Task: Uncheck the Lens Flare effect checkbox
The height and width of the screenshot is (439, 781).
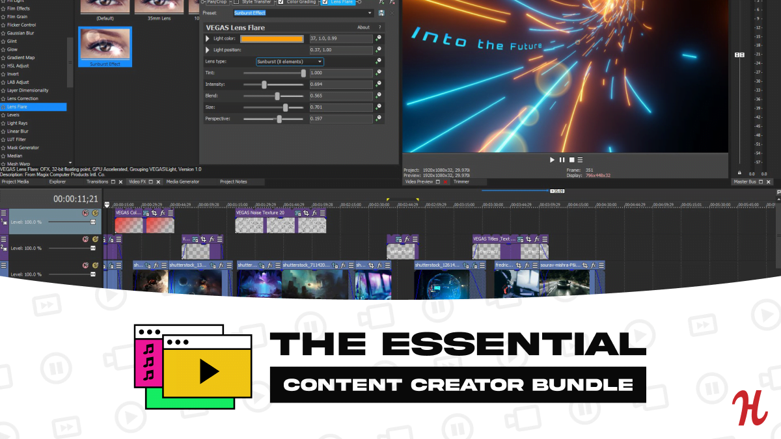Action: [x=325, y=2]
